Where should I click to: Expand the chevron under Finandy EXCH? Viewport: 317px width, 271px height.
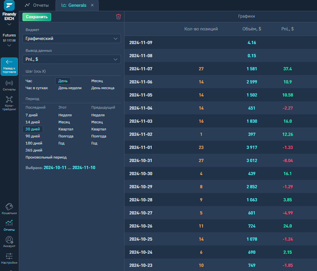(x=9, y=25)
